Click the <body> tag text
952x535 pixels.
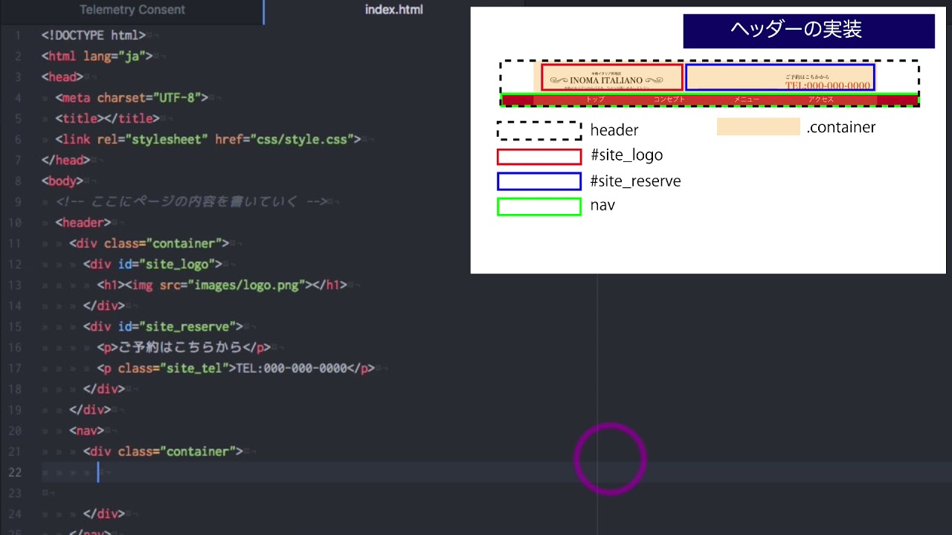point(62,181)
